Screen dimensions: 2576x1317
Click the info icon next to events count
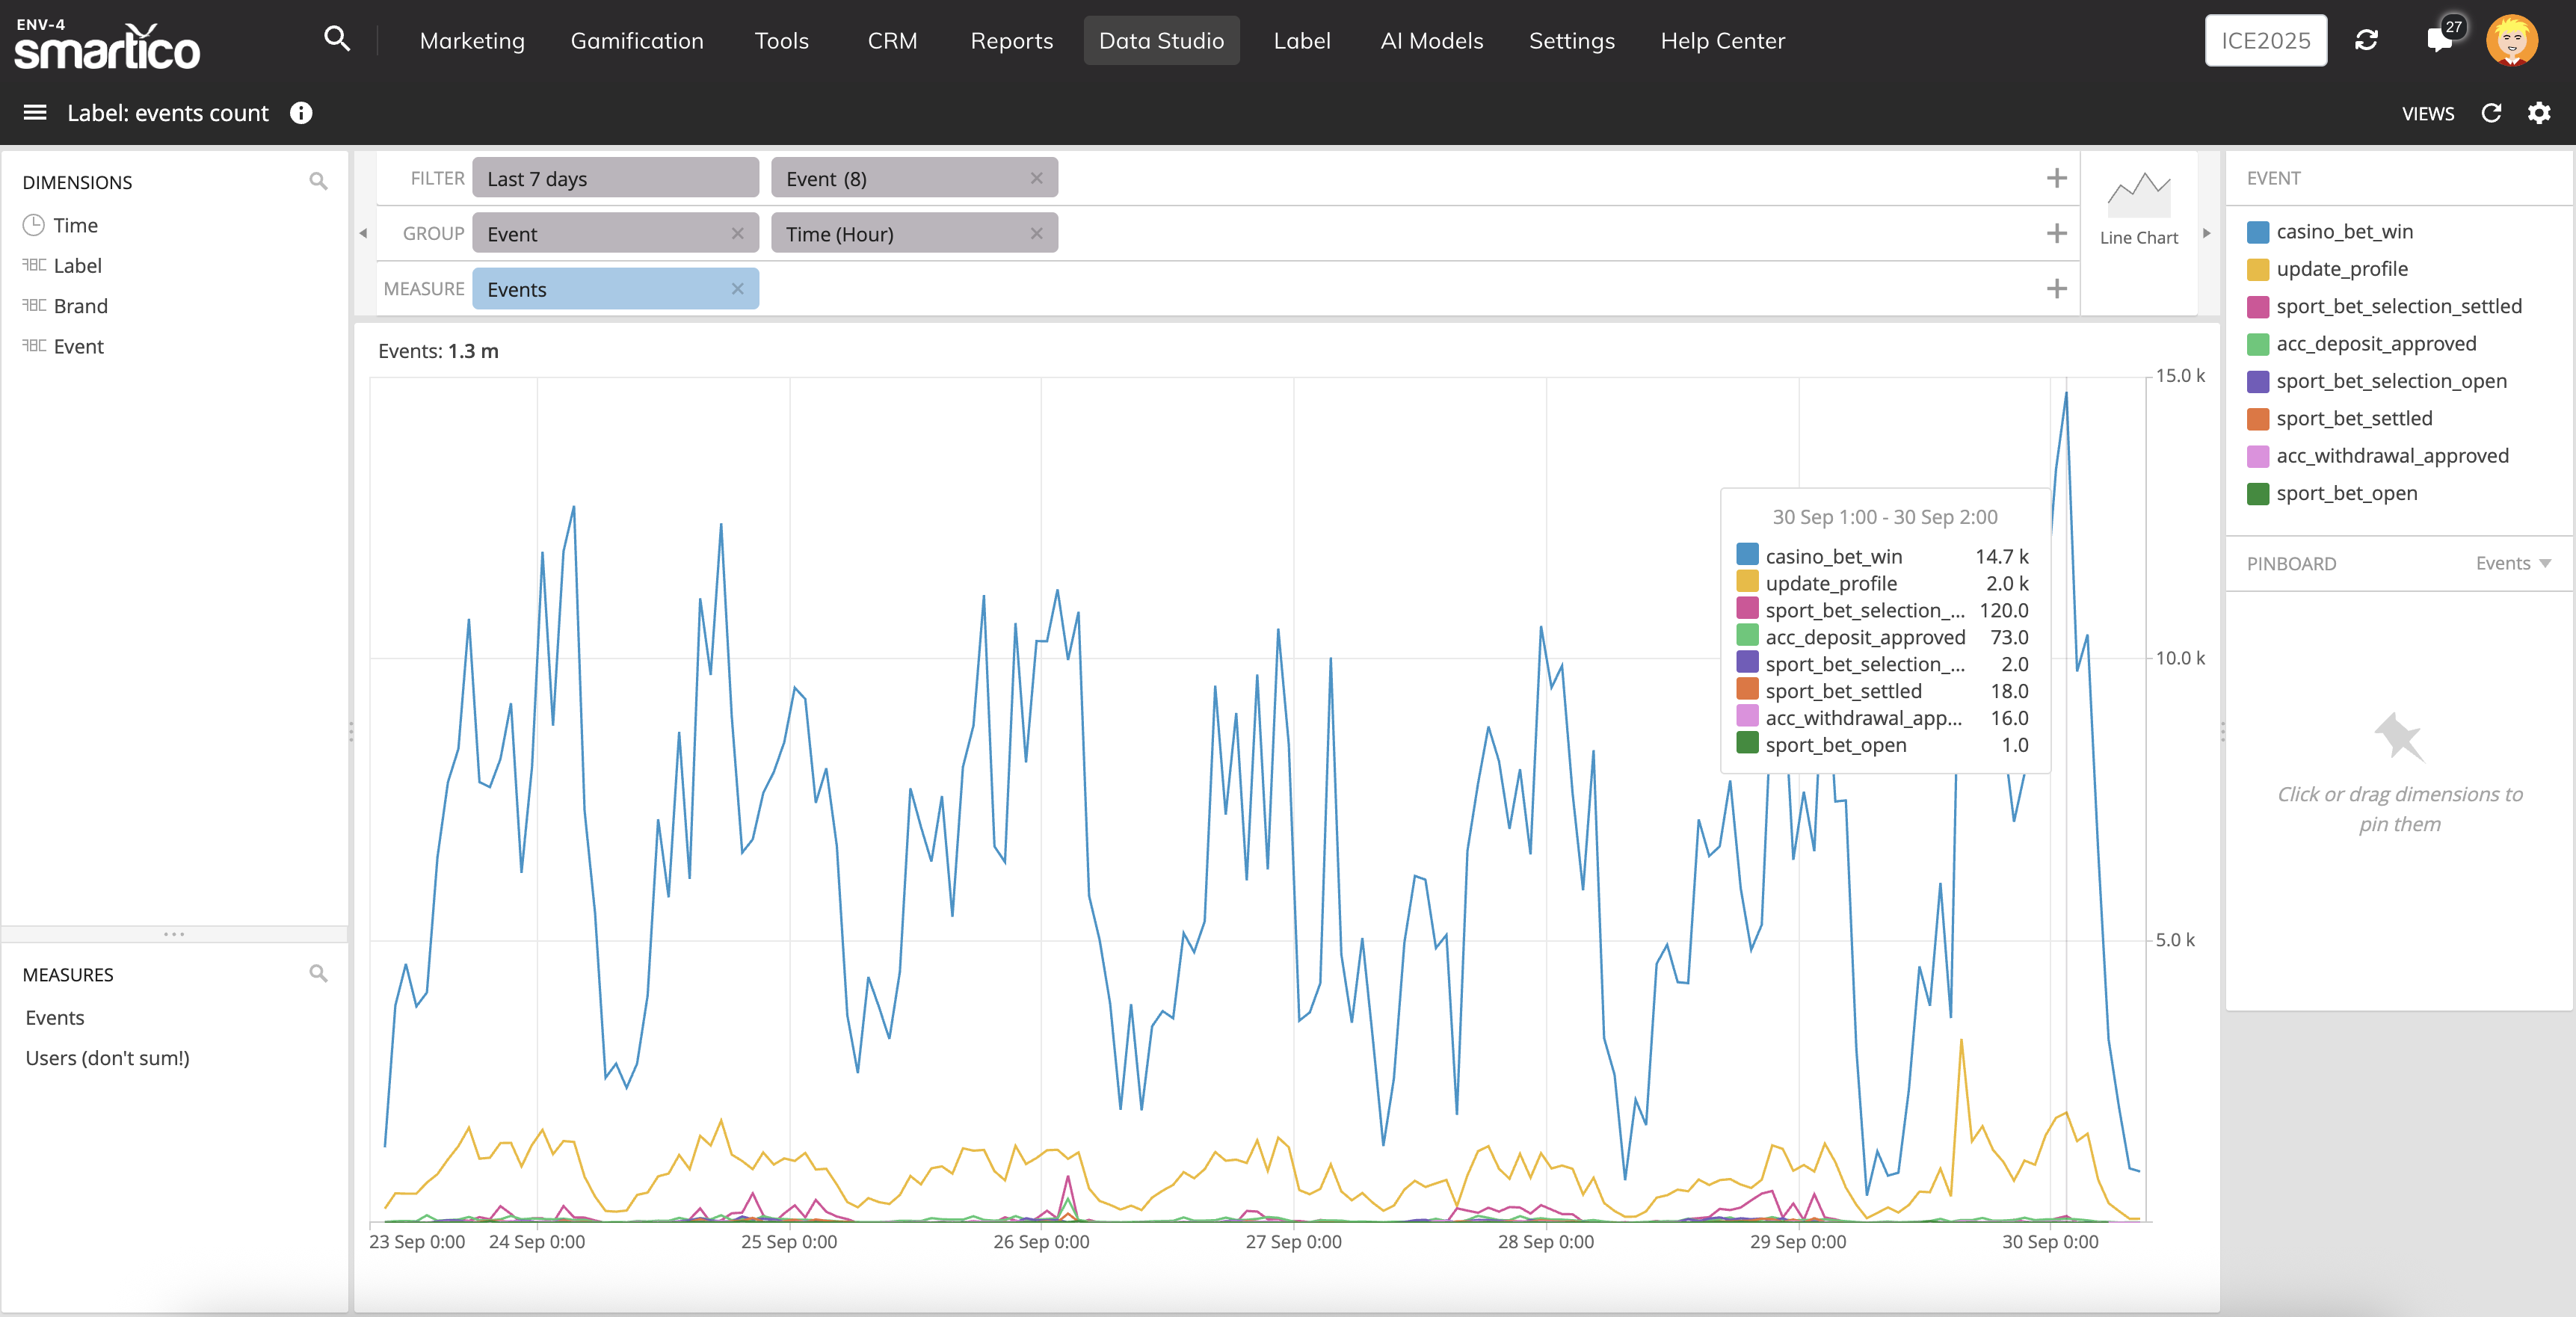coord(301,113)
